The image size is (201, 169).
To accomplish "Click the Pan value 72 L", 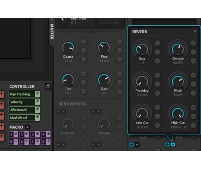I will click(x=68, y=93).
